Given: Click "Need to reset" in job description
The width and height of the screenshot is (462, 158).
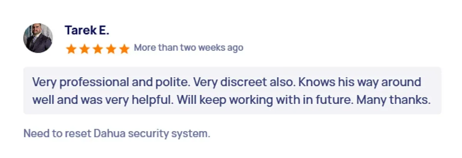Looking at the screenshot, I should coord(57,134).
